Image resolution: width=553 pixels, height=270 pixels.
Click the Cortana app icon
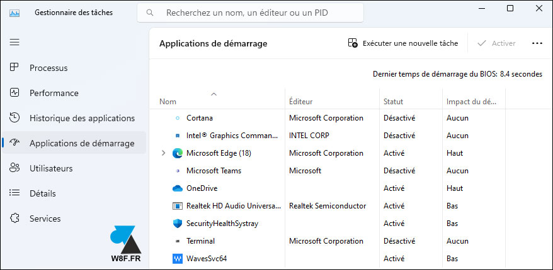[178, 118]
